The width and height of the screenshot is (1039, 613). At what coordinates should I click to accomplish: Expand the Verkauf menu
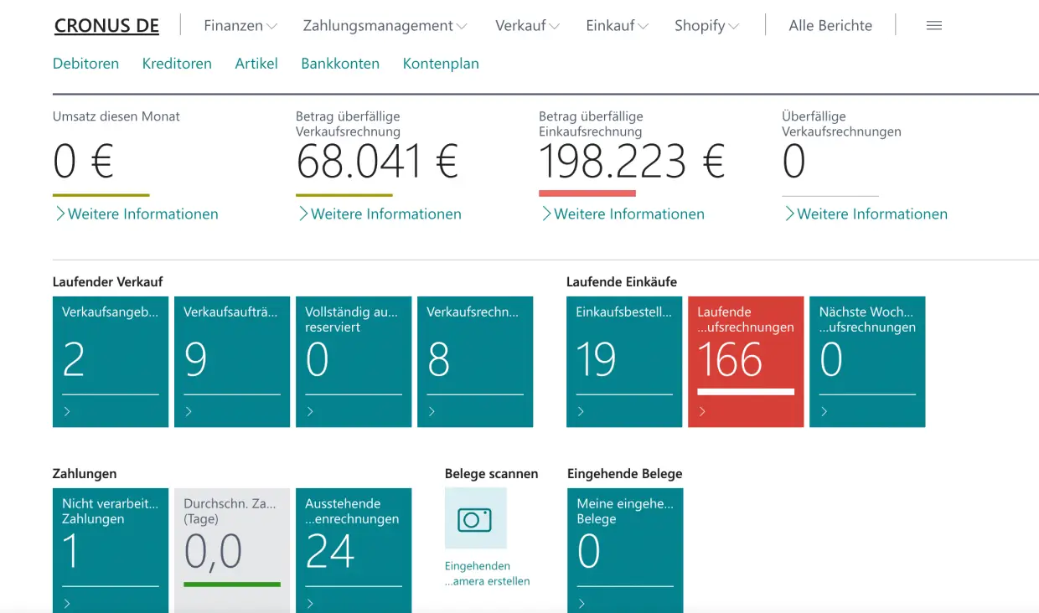click(x=527, y=26)
